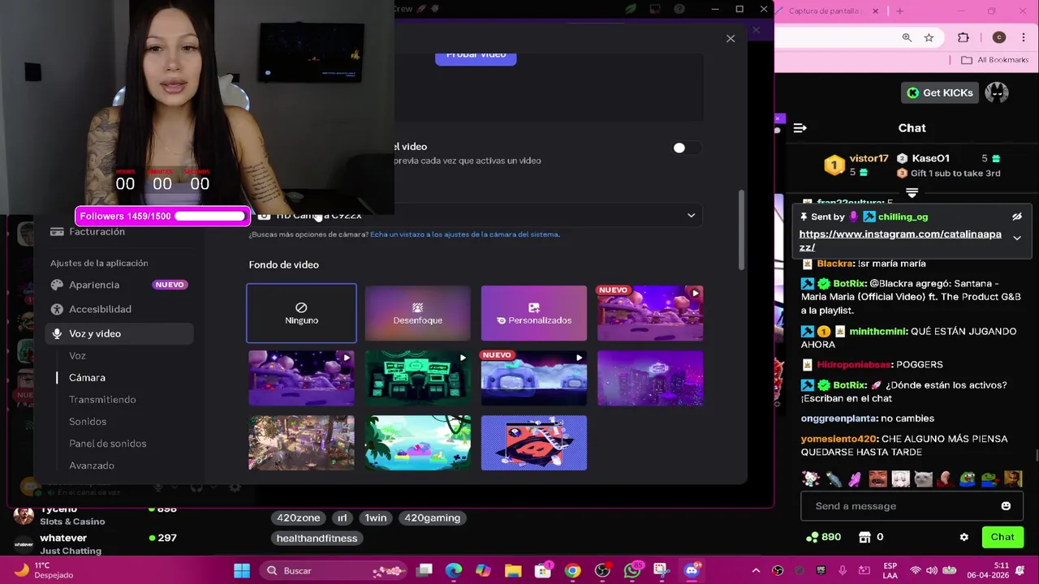This screenshot has height=584, width=1039.
Task: Toggle the video preview switch
Action: [x=688, y=148]
